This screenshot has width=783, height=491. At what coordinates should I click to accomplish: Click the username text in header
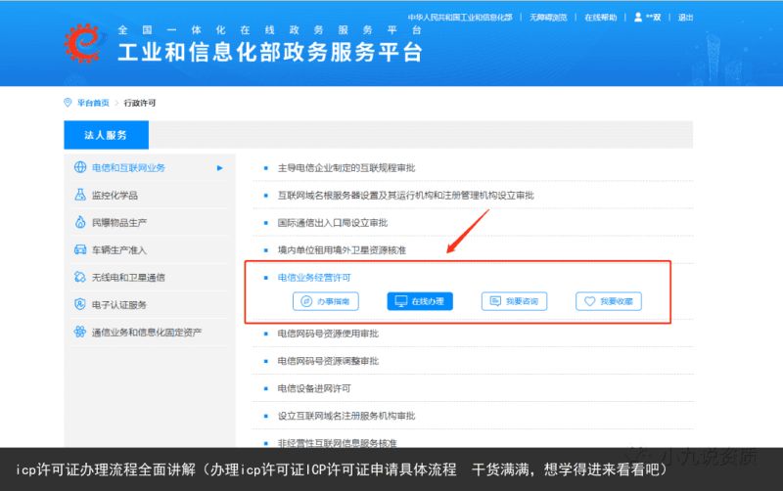653,18
